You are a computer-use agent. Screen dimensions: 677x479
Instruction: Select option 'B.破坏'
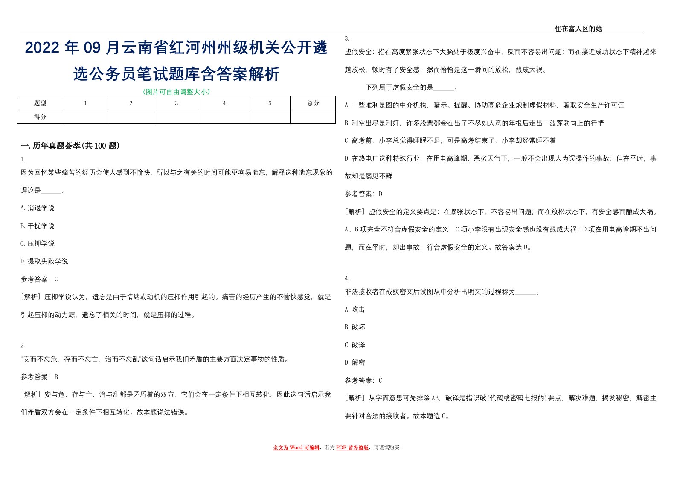pos(355,327)
